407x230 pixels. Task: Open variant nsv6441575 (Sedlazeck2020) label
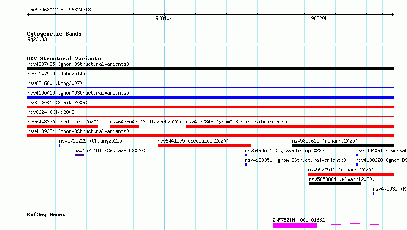pos(193,141)
